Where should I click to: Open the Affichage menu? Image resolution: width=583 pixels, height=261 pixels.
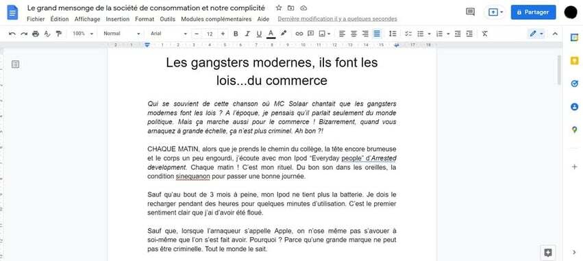88,19
